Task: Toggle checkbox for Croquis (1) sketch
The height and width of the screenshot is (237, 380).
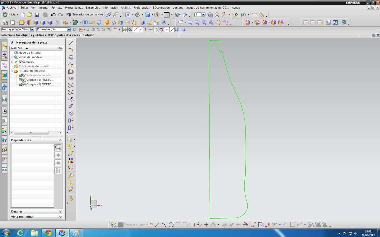Action: pos(20,80)
